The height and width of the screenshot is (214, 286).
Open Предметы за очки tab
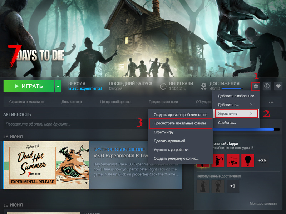pyautogui.click(x=163, y=102)
